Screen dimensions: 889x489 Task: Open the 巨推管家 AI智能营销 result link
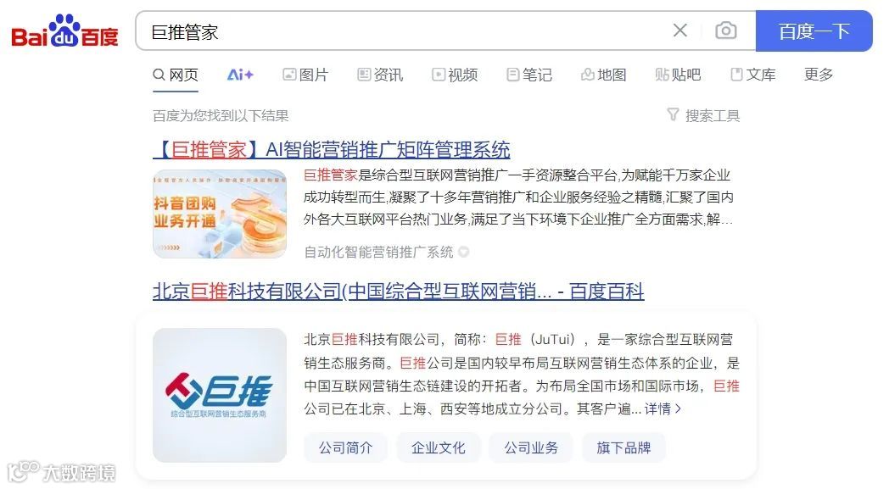(x=331, y=150)
